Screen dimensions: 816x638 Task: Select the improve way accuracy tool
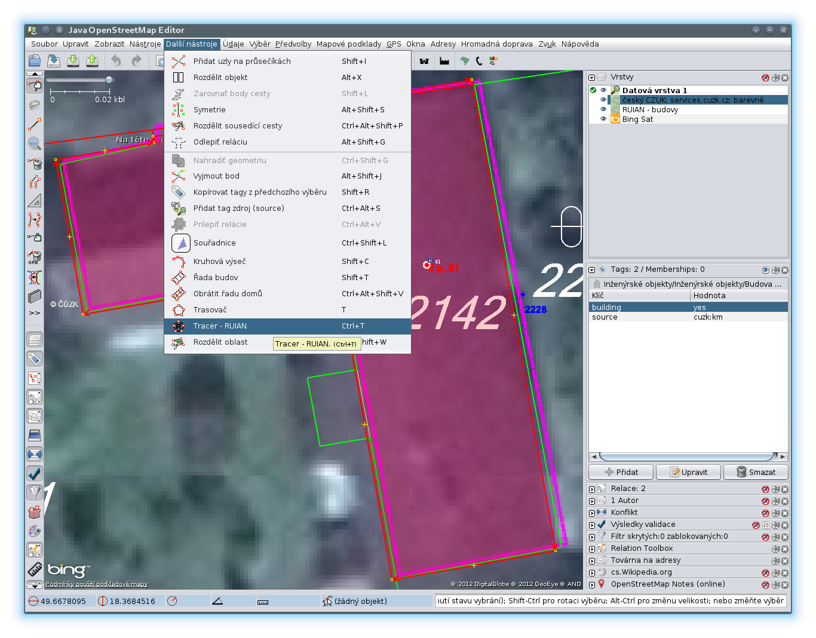tap(35, 220)
